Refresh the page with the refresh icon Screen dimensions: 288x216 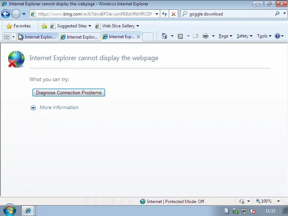tap(165, 14)
